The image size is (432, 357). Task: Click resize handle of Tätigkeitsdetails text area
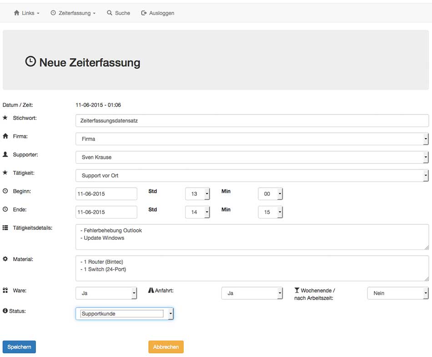(x=427, y=248)
